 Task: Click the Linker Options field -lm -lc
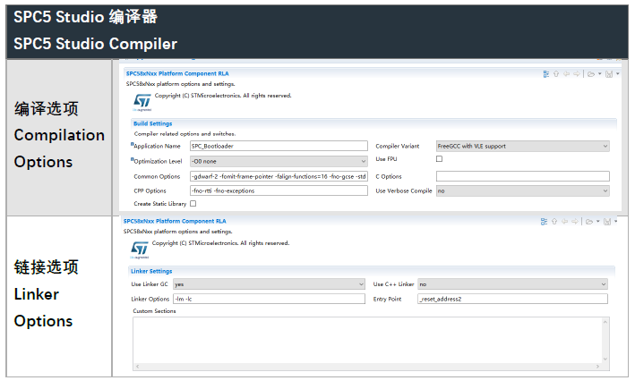point(269,299)
